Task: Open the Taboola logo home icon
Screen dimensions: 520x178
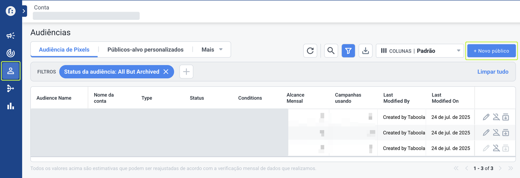Action: tap(11, 11)
